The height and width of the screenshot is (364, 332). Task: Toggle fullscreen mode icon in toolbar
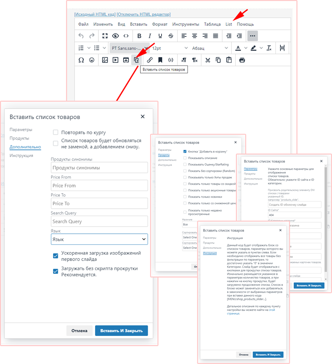(x=105, y=36)
